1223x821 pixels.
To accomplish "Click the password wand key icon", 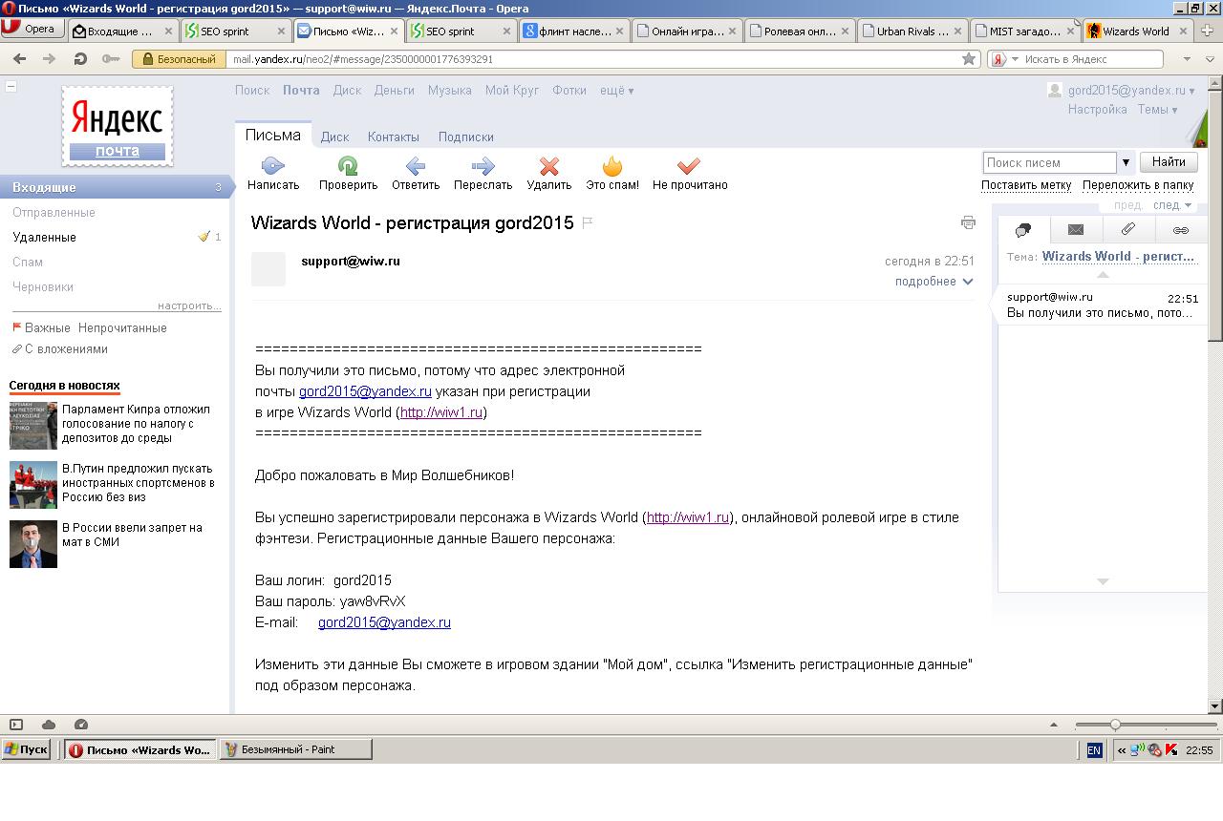I will point(111,59).
